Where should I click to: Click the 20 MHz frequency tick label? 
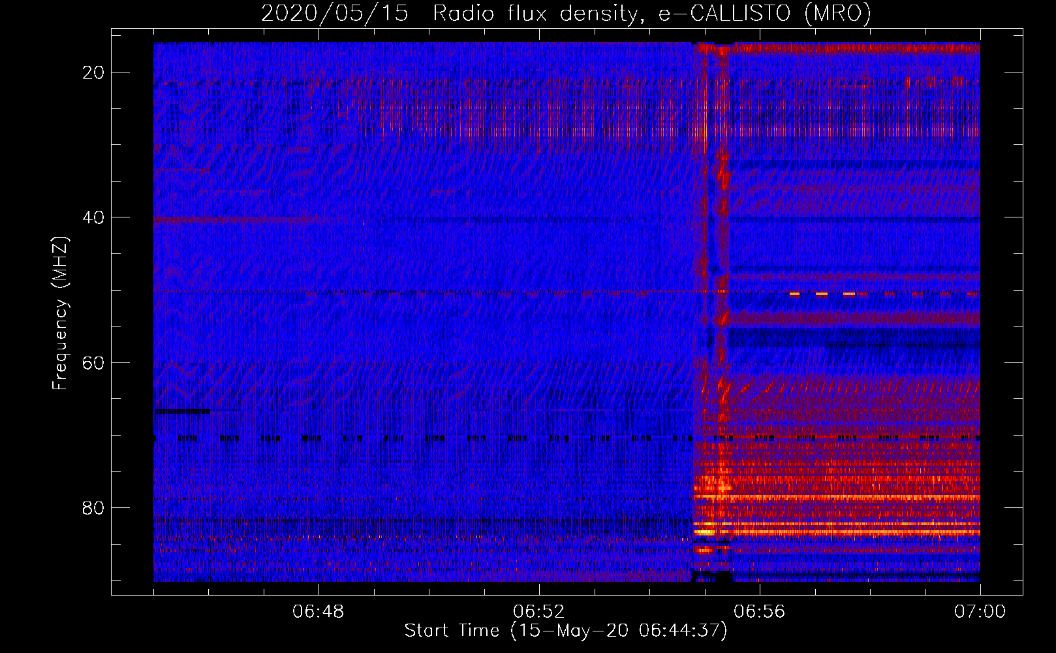coord(93,72)
